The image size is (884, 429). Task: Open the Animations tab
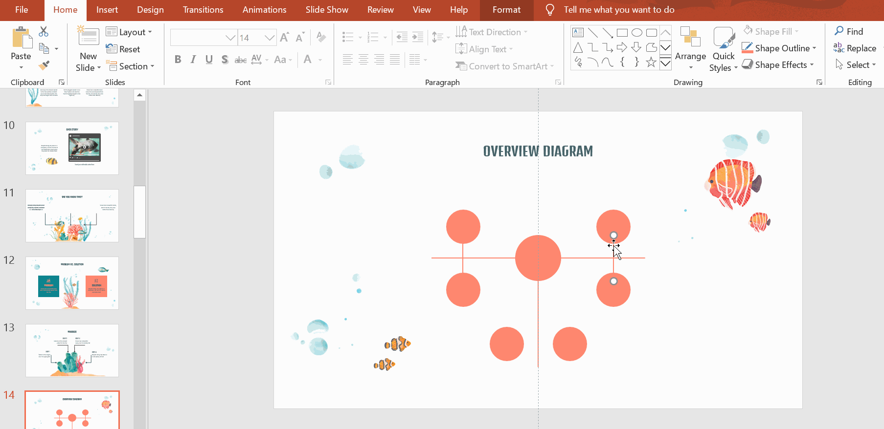[x=264, y=10]
